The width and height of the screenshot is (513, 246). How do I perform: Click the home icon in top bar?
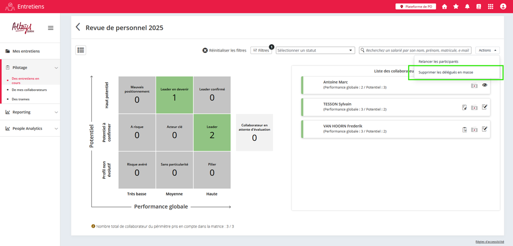pos(444,7)
